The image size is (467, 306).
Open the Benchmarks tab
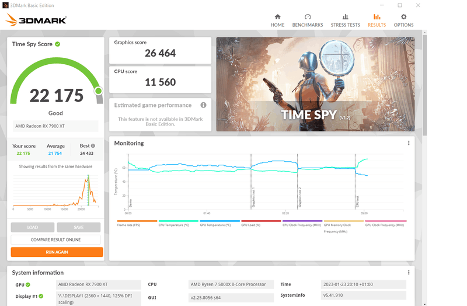(308, 20)
